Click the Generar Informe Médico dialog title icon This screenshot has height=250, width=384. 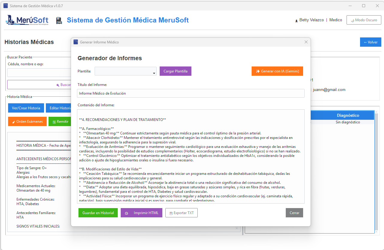tap(76, 42)
